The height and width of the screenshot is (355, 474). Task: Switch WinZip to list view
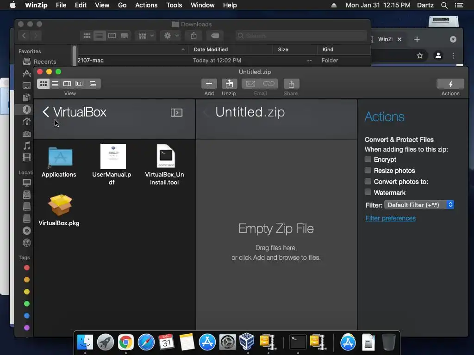55,84
